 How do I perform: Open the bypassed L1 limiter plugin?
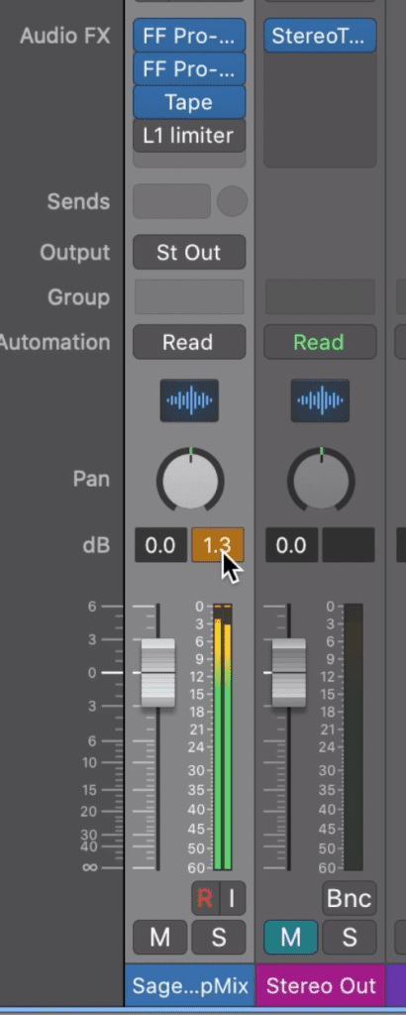tap(189, 136)
